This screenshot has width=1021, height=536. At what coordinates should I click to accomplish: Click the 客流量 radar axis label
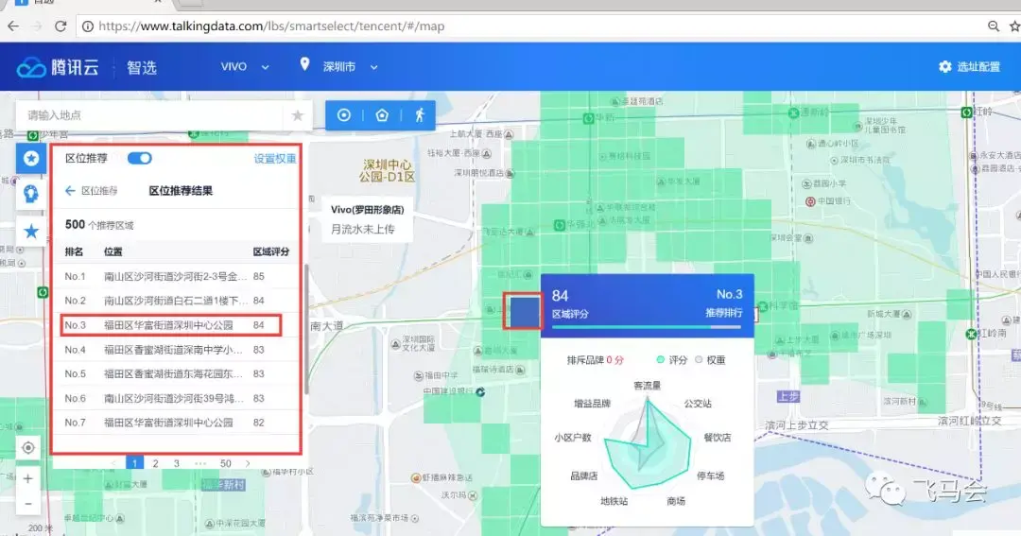[648, 386]
